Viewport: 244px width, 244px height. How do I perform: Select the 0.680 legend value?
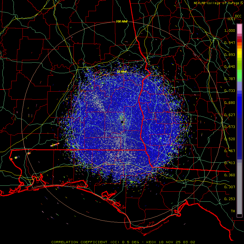click(x=230, y=103)
